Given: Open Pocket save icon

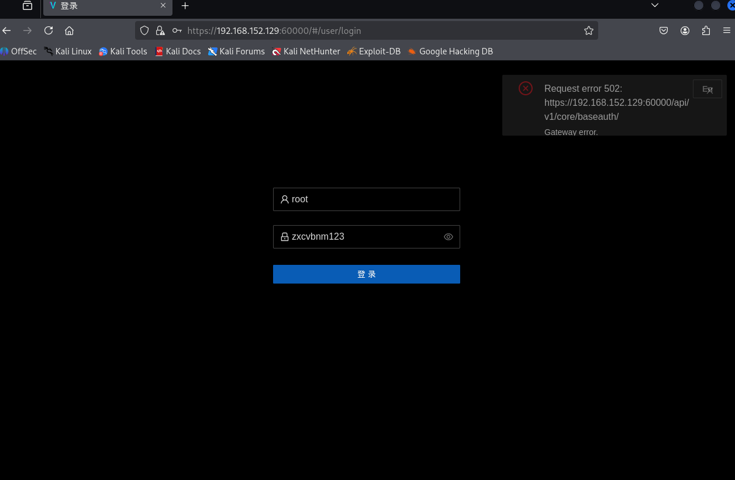Looking at the screenshot, I should 664,30.
